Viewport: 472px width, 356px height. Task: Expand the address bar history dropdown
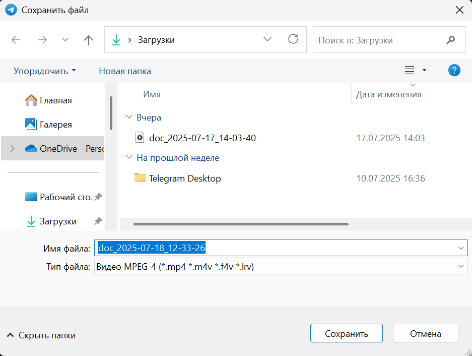coord(267,40)
